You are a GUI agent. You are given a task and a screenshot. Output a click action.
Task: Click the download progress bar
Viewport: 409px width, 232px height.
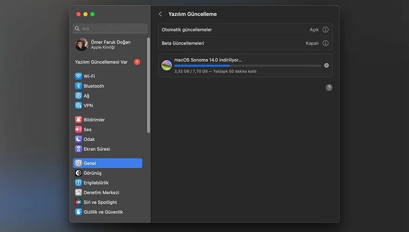(x=247, y=66)
